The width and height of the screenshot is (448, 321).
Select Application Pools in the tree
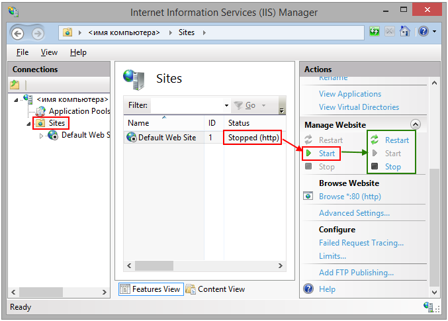pyautogui.click(x=79, y=111)
